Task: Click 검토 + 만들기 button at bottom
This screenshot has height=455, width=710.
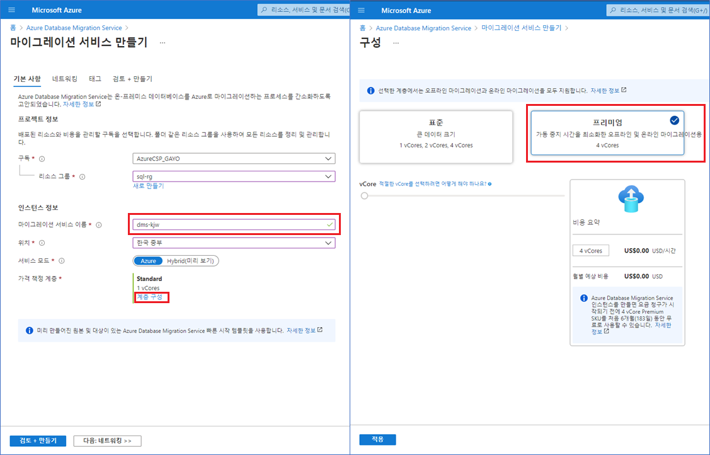Action: click(38, 441)
